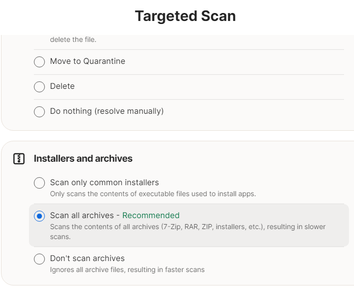Click the 7-Zip, RAR, ZIP description text
The image size is (354, 292).
[187, 227]
